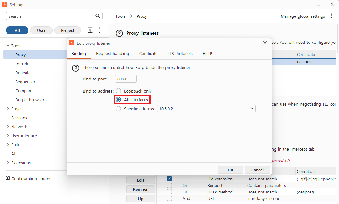Select Repeater in the settings tree
Image resolution: width=339 pixels, height=204 pixels.
(24, 73)
